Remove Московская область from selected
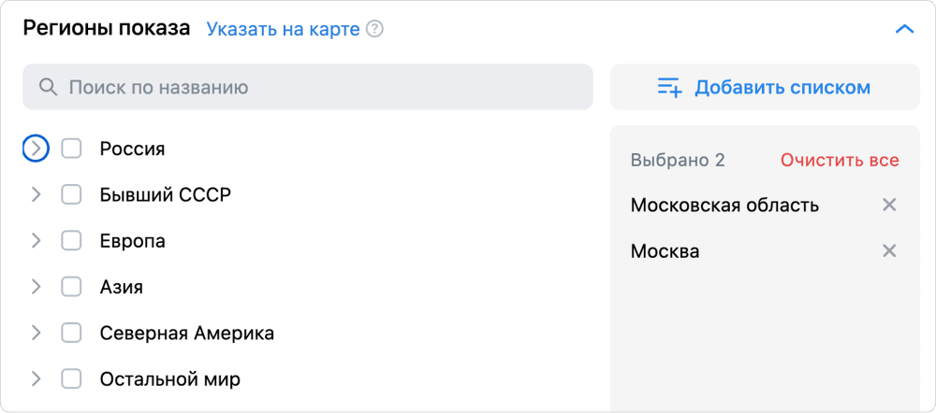Screen dimensions: 936x413 (x=889, y=205)
